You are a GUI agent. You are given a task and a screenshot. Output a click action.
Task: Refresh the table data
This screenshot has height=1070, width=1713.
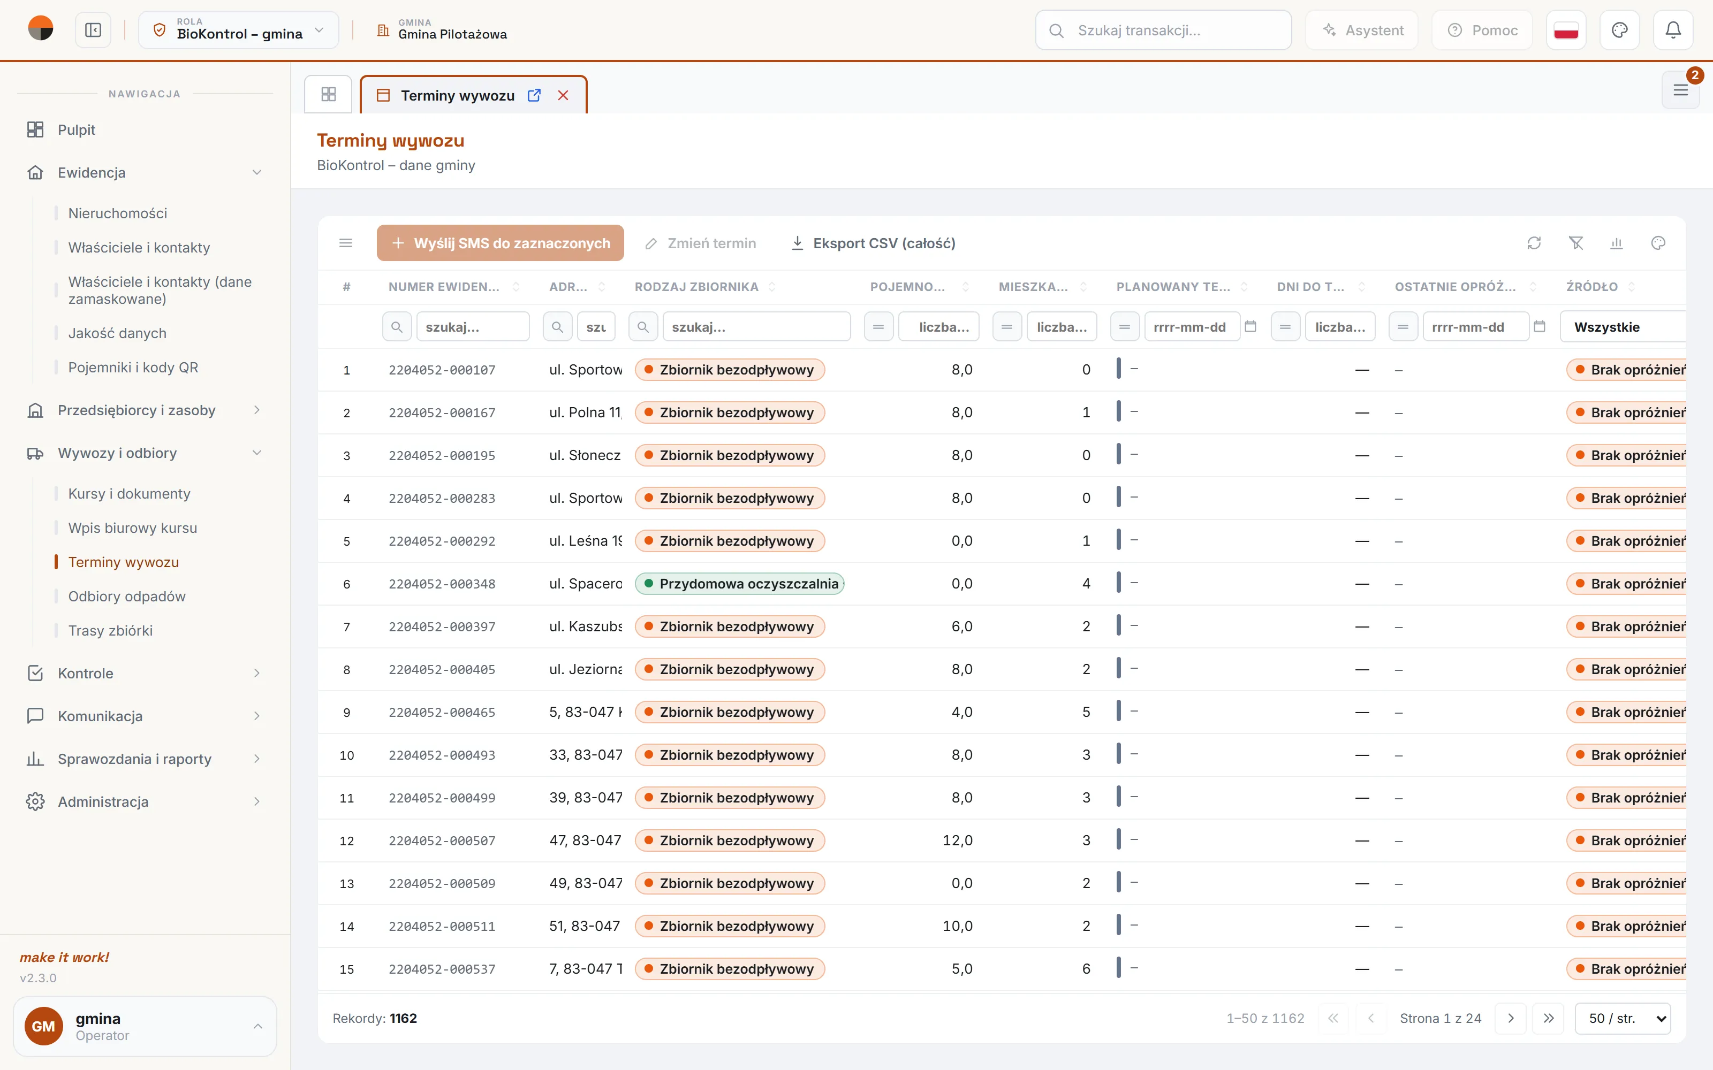(1534, 243)
